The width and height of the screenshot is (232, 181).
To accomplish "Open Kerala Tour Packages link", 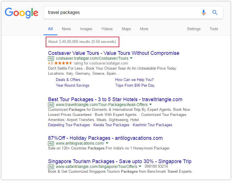I will (111, 125).
